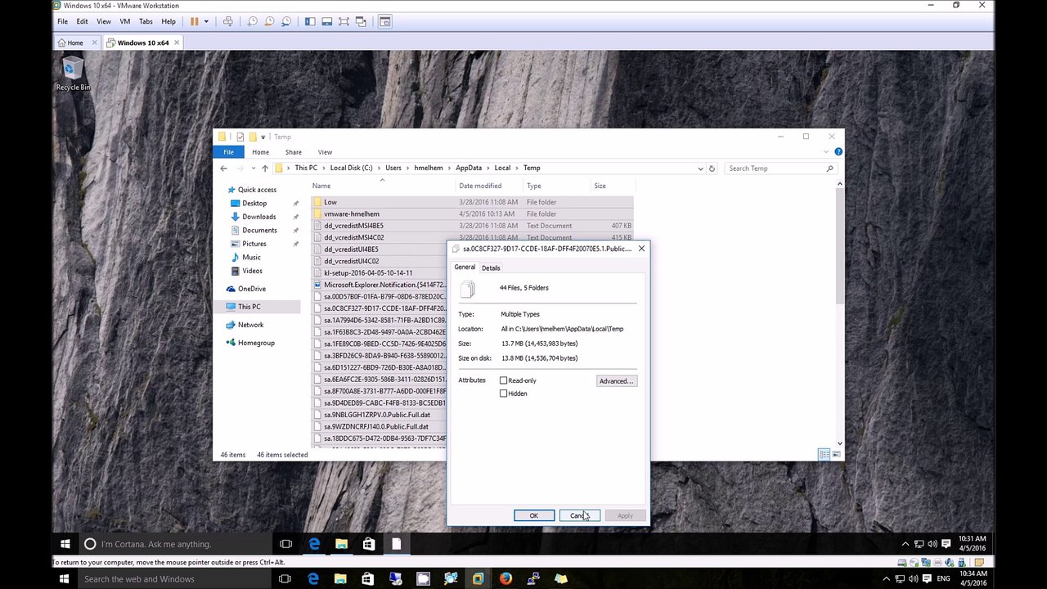The height and width of the screenshot is (589, 1047).
Task: Sort files by the Name column header
Action: (383, 186)
